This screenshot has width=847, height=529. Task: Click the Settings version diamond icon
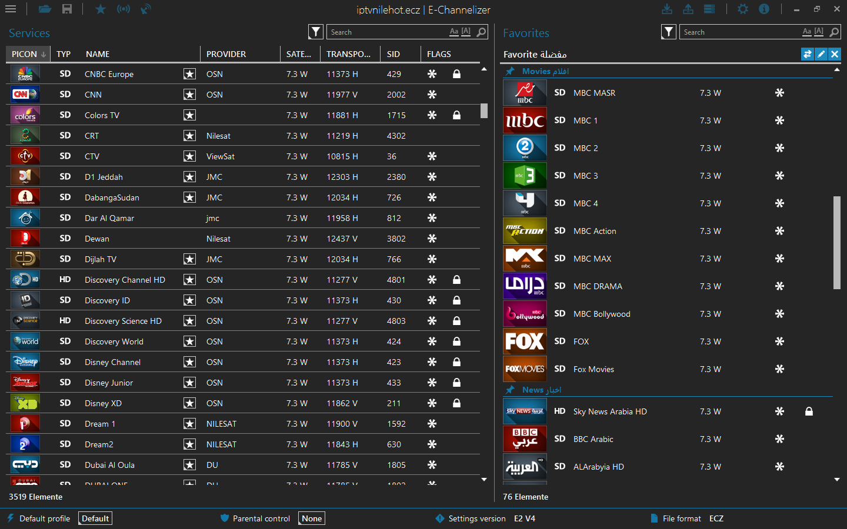[440, 518]
